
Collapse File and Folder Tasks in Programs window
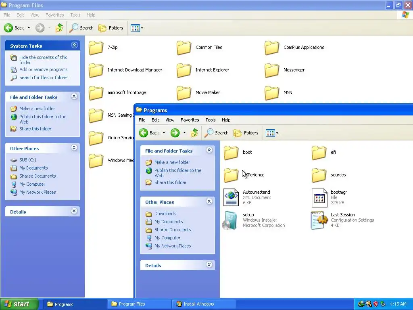tap(209, 150)
